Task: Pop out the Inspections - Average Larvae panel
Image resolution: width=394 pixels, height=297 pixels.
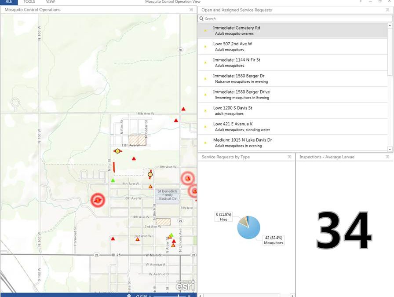Action: 387,157
